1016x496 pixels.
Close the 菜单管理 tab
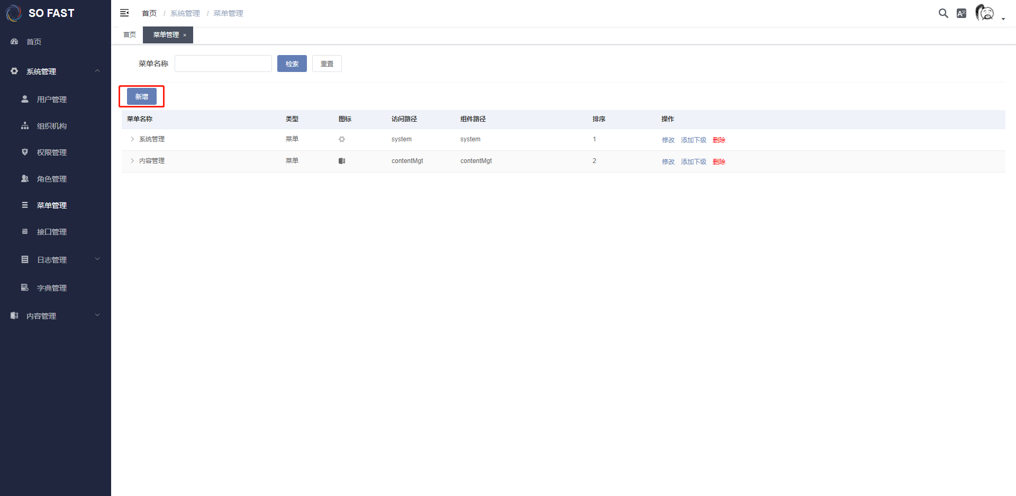click(185, 35)
